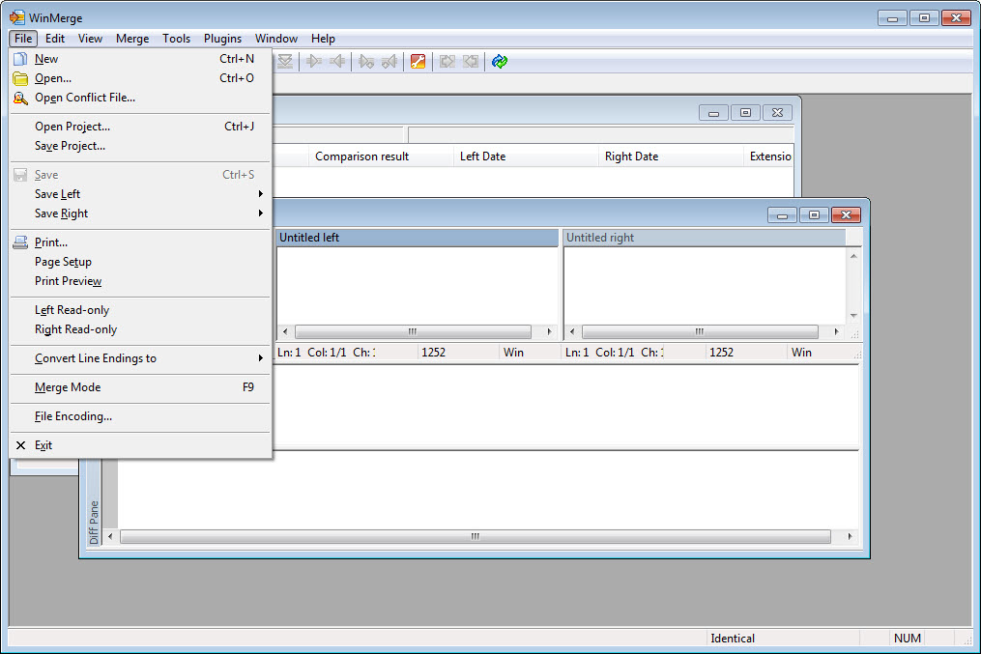Click the left pane horizontal scrollbar thumb
The width and height of the screenshot is (981, 654).
(413, 331)
